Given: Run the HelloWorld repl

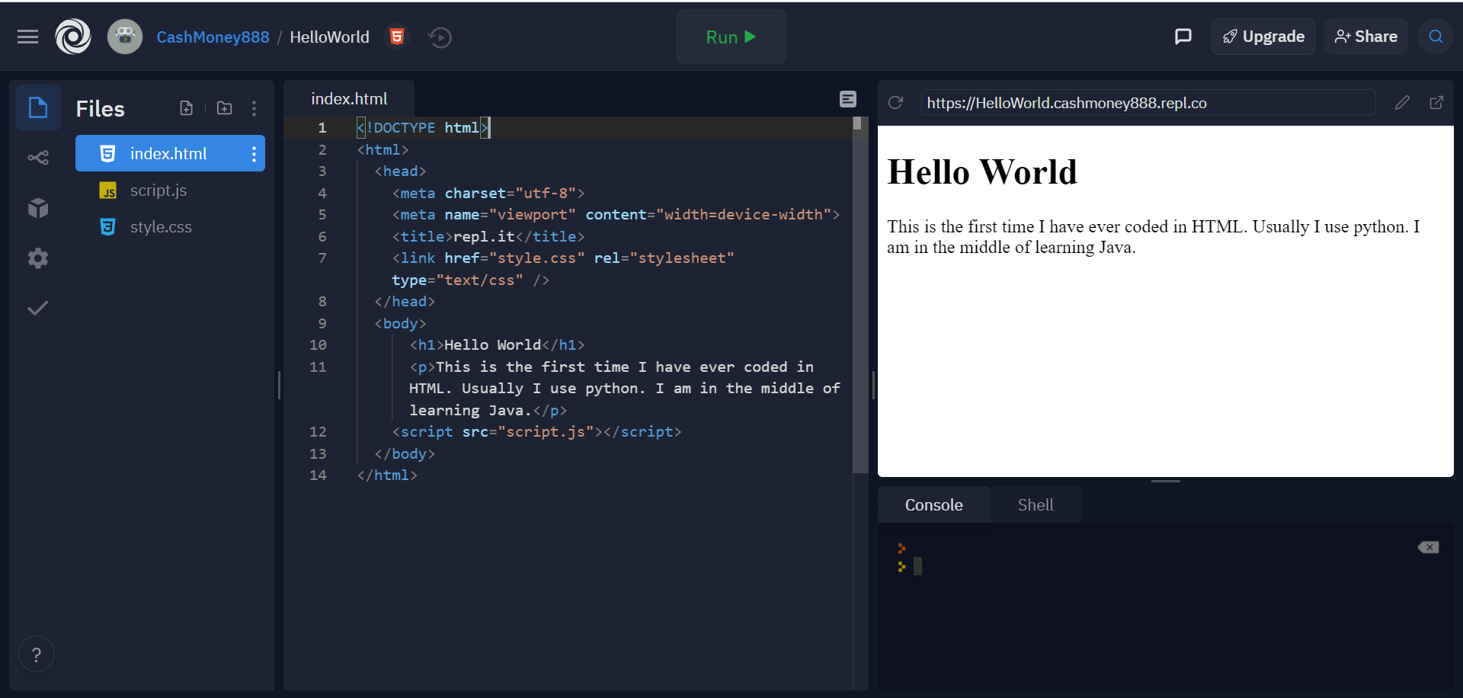Looking at the screenshot, I should [731, 37].
